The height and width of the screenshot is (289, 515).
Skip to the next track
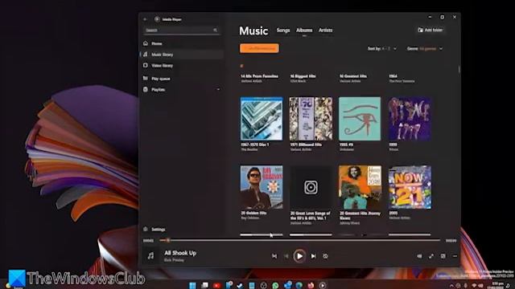click(x=313, y=256)
